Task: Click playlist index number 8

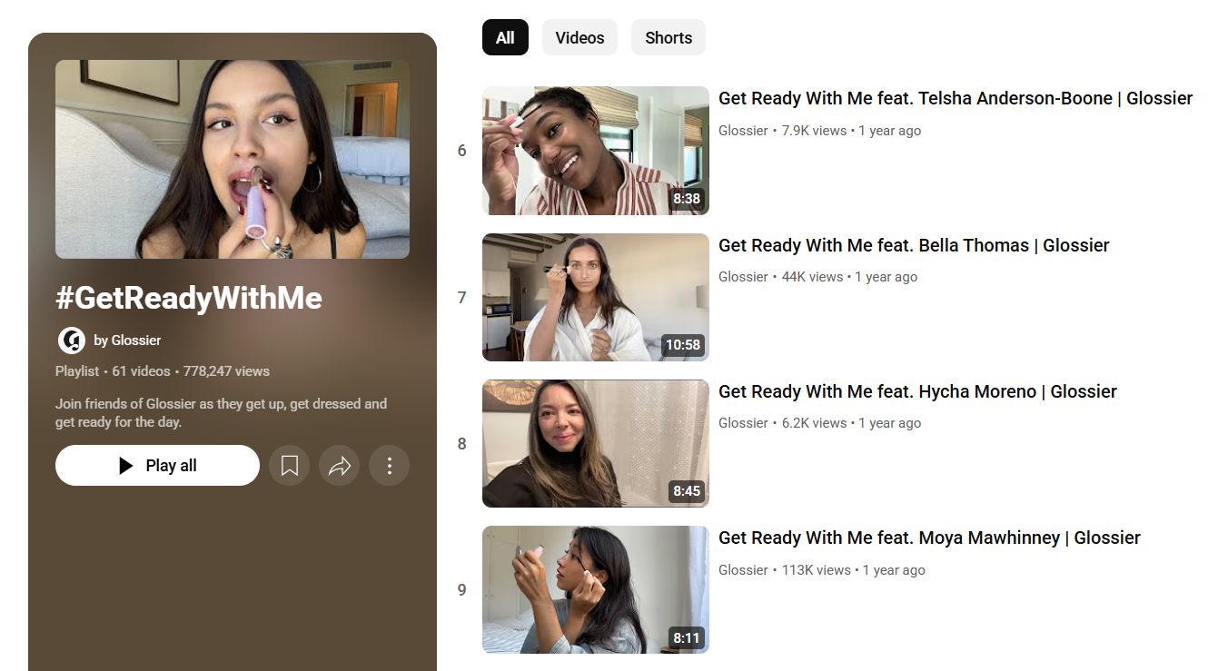Action: pos(461,444)
